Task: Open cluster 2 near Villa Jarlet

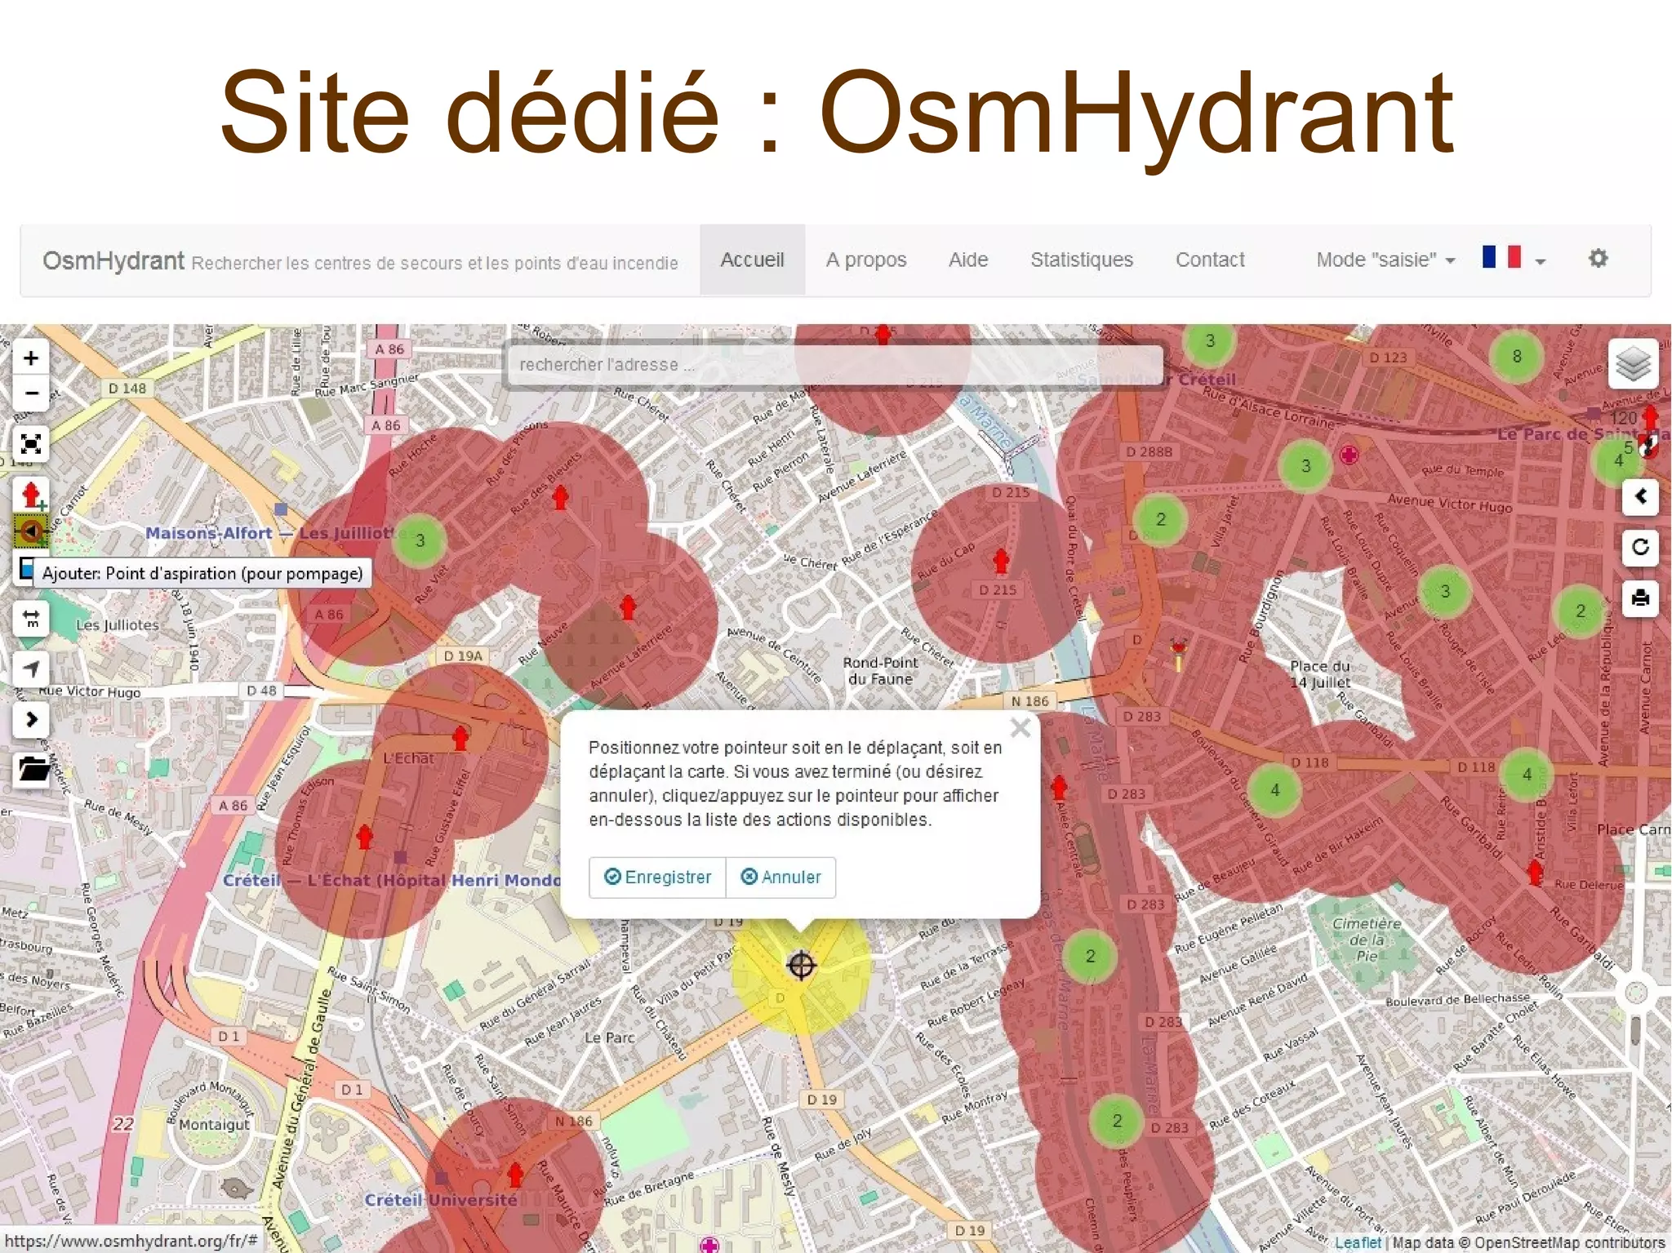Action: [x=1160, y=519]
